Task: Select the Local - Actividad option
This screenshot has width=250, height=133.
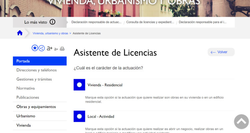Action: pos(79,116)
